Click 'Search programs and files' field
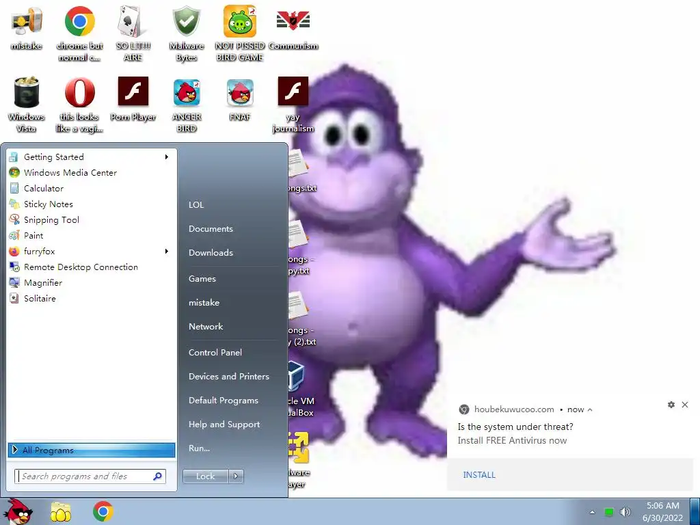This screenshot has width=700, height=525. click(x=90, y=476)
